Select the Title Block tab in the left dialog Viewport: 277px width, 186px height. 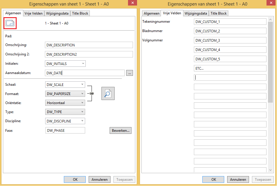pos(80,13)
